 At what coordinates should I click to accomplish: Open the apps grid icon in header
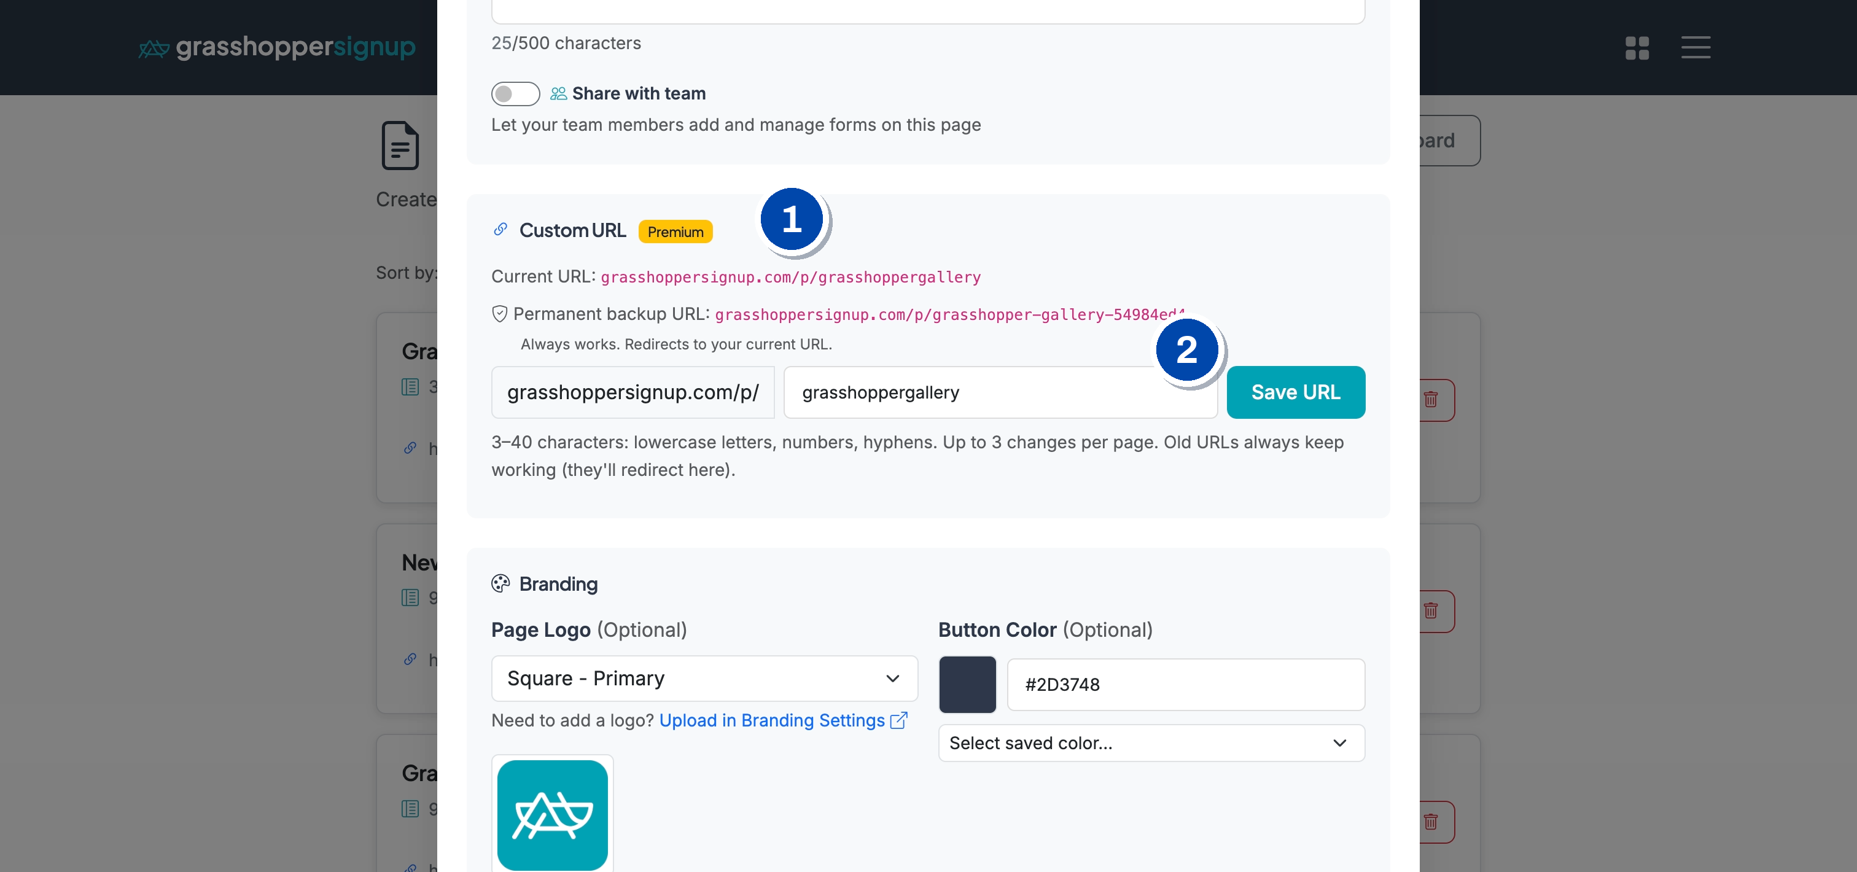click(1637, 47)
